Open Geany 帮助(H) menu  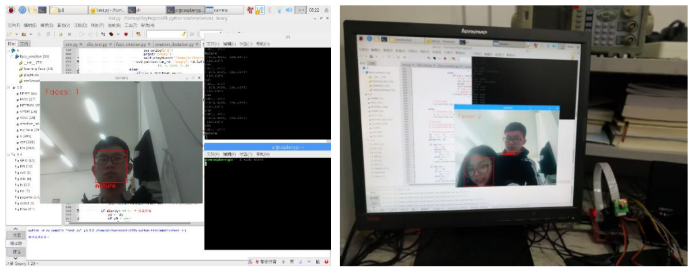tap(146, 26)
